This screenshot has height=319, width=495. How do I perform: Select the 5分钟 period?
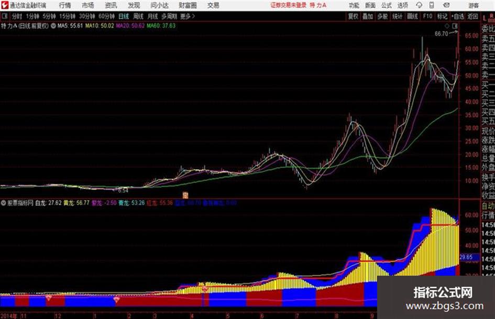49,16
